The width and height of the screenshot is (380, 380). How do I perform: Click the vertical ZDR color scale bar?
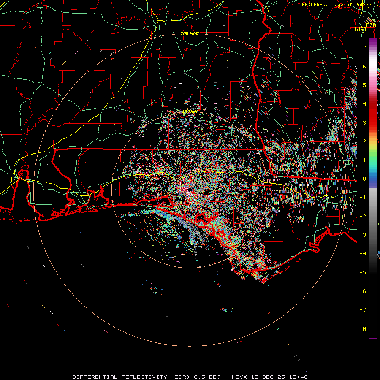click(373, 188)
